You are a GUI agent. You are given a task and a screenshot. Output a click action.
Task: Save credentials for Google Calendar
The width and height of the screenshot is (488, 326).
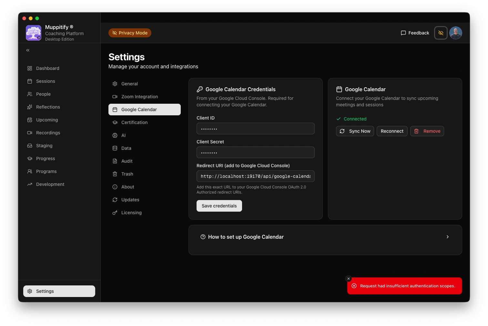[219, 206]
